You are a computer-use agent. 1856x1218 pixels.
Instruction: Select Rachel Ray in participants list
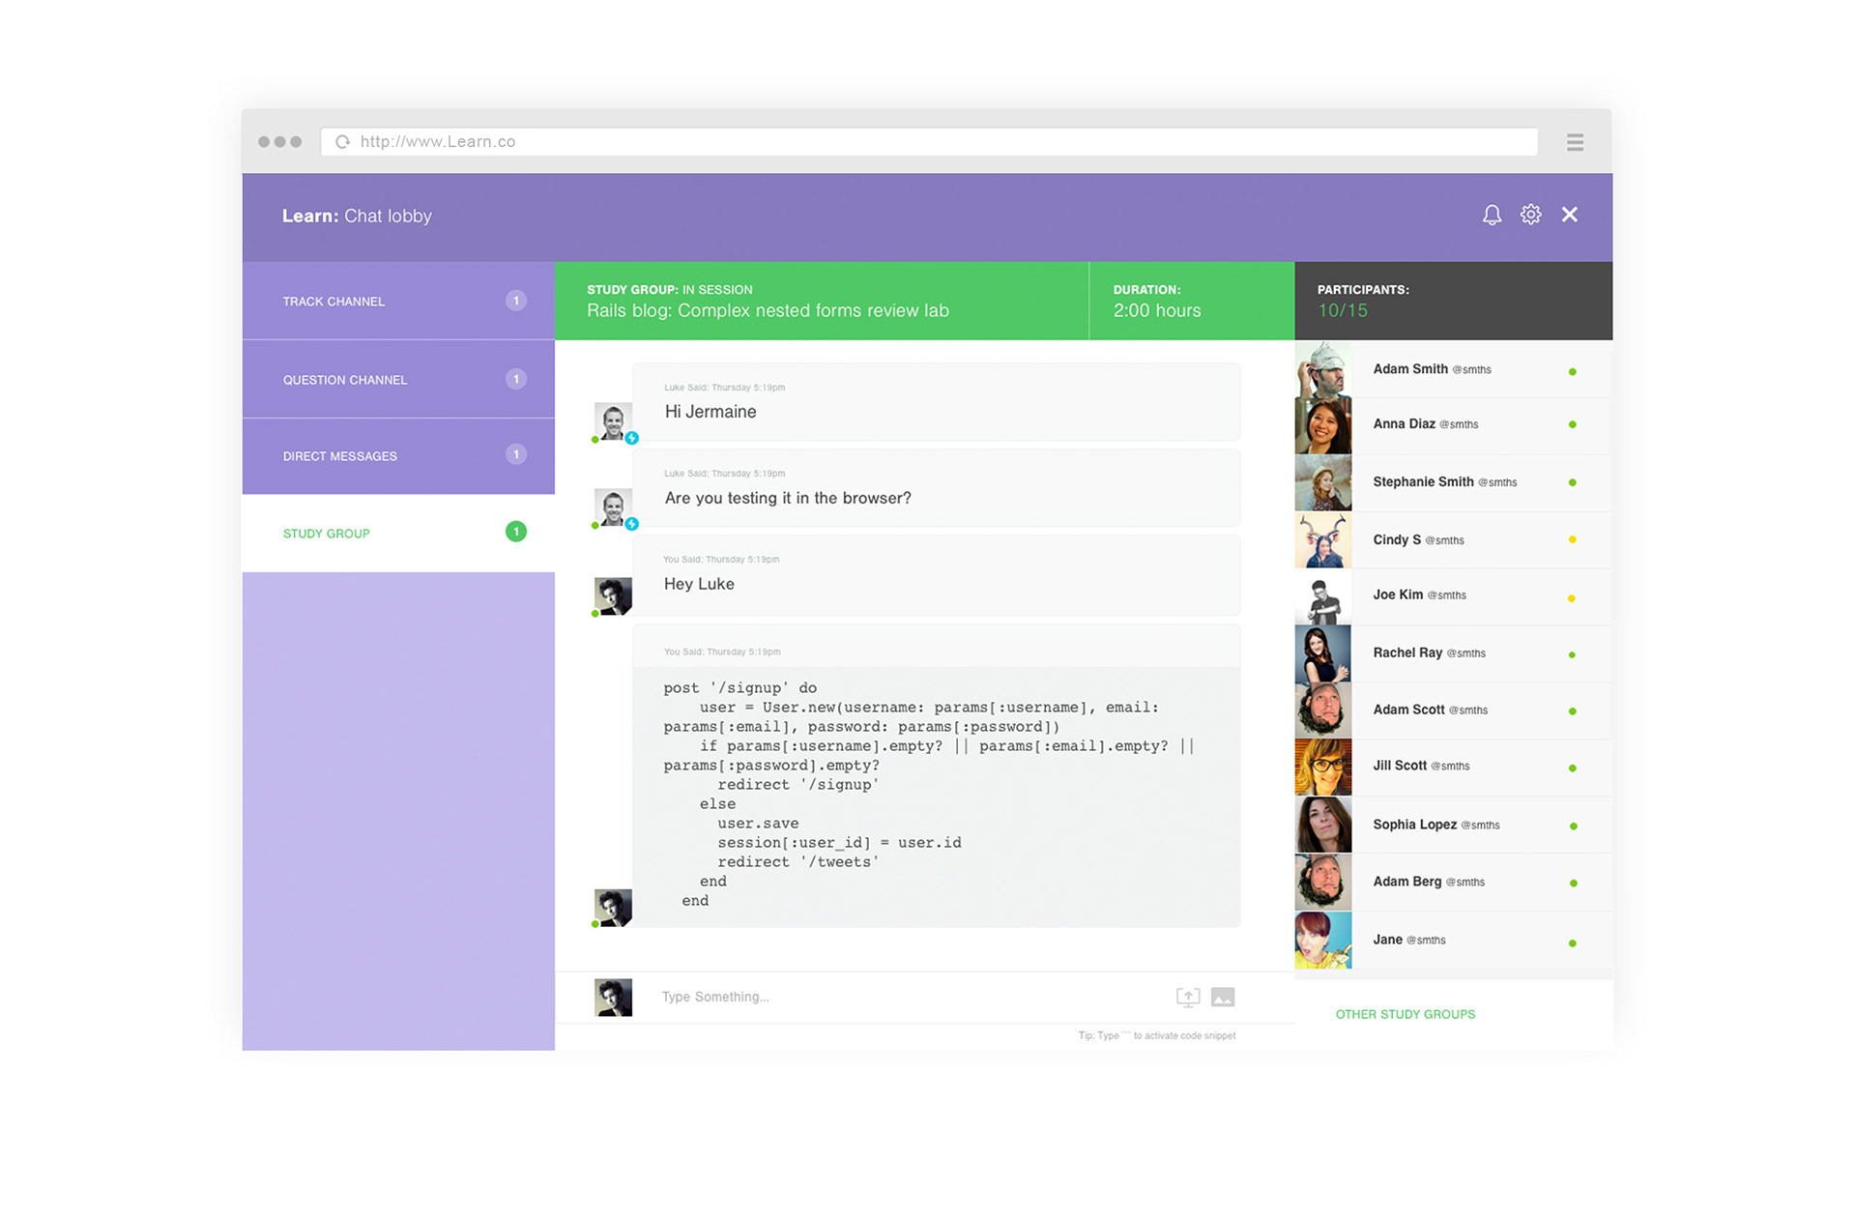(x=1453, y=653)
